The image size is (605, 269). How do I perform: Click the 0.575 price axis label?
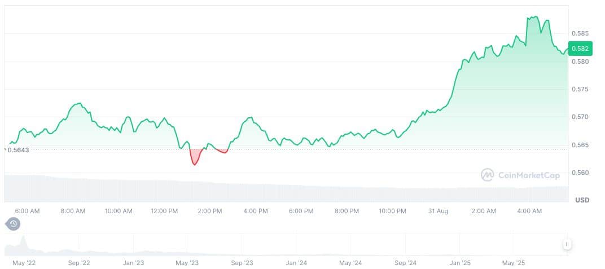coord(580,89)
